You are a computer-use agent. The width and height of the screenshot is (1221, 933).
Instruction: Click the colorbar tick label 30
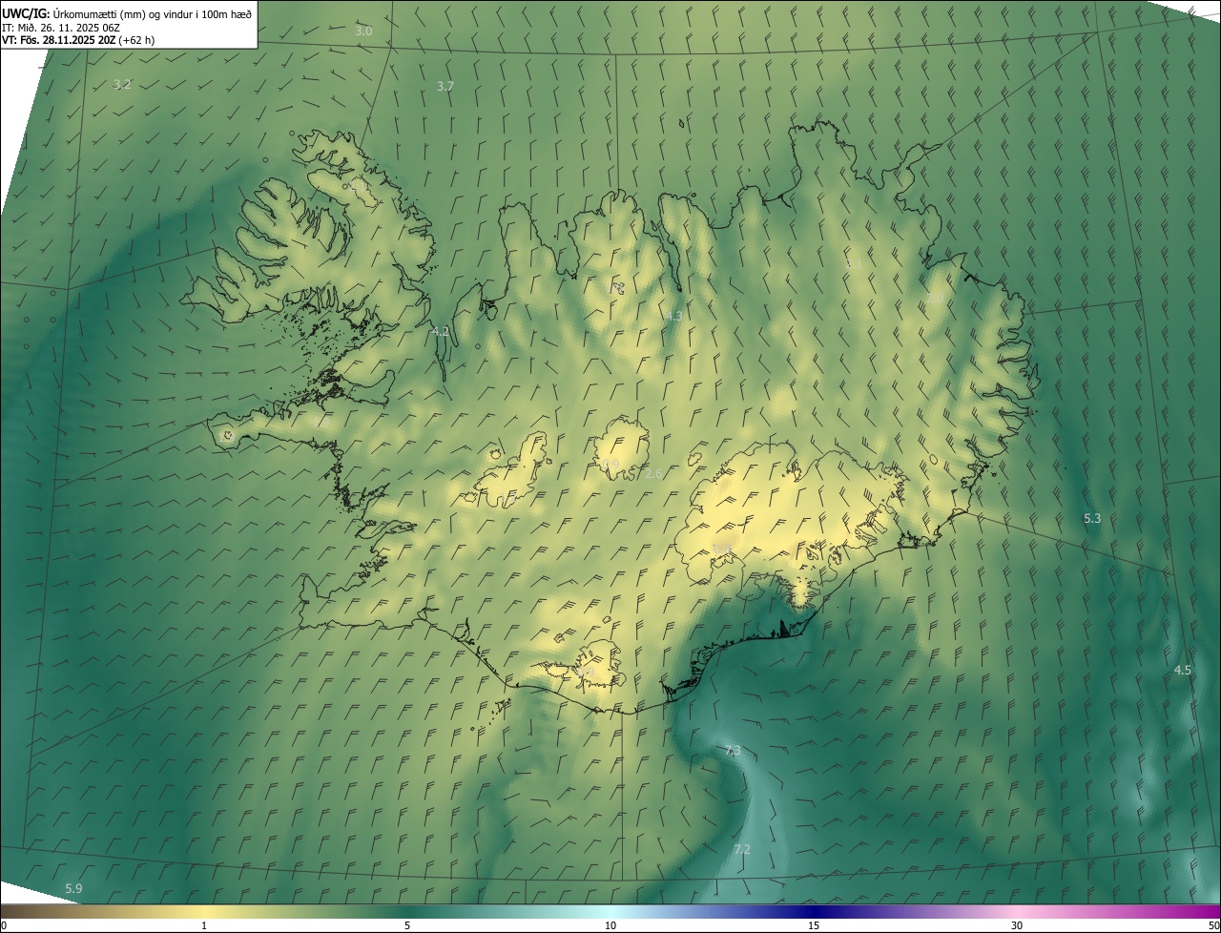click(x=1017, y=926)
